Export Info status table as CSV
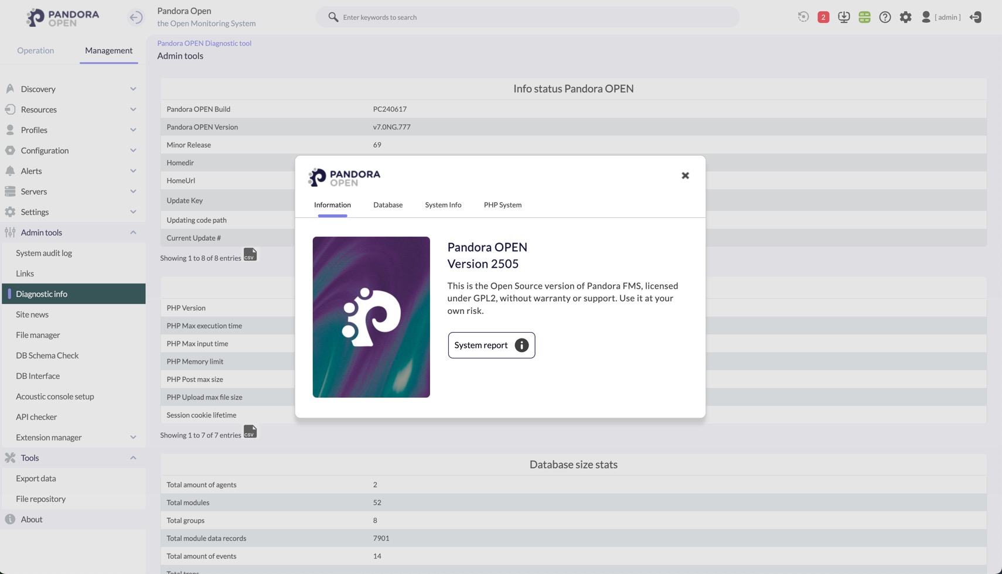The height and width of the screenshot is (574, 1002). click(250, 255)
